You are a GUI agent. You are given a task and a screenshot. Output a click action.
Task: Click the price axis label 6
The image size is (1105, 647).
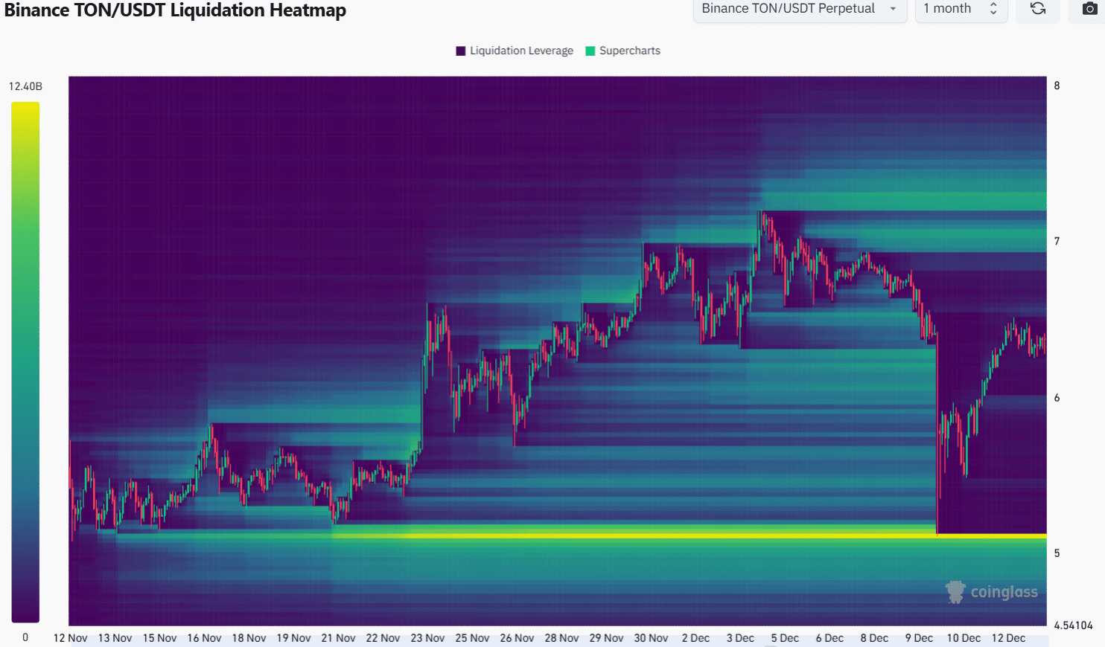click(x=1057, y=398)
